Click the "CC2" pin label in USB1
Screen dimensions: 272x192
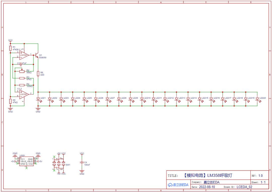click(x=30, y=164)
